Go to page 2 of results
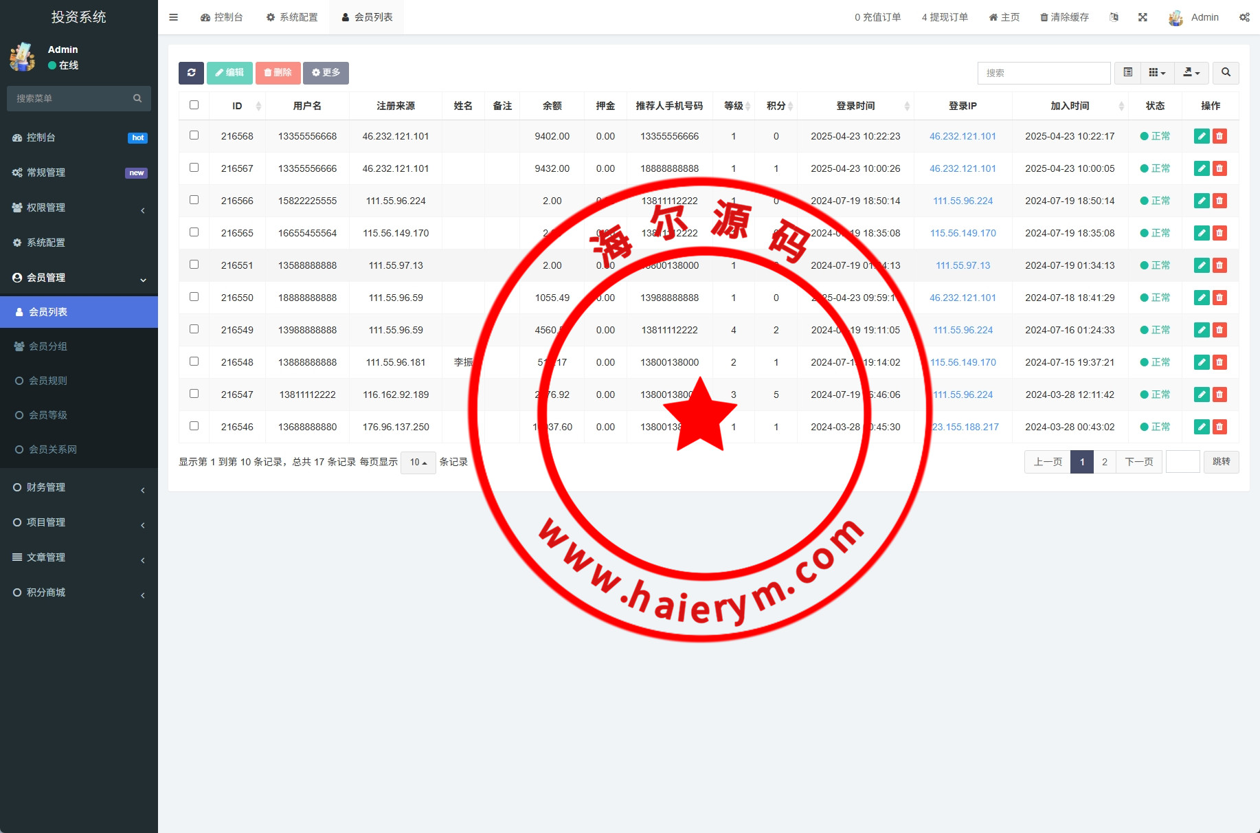The width and height of the screenshot is (1260, 833). point(1105,462)
